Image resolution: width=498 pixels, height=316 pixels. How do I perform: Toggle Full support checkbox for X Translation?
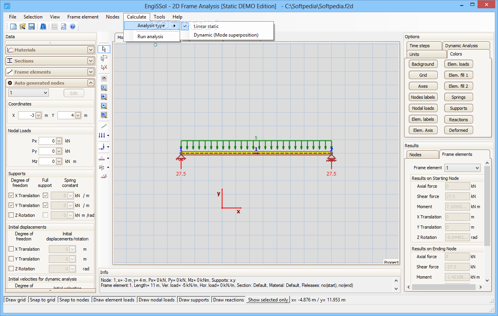(45, 196)
